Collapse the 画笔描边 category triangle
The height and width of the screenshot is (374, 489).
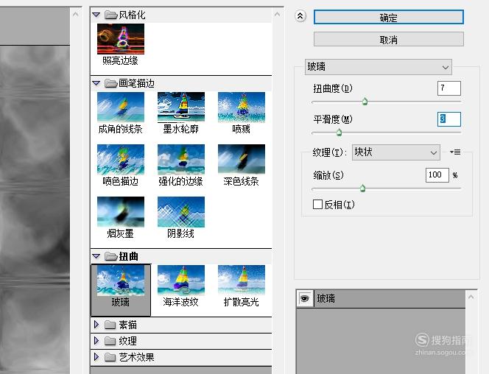96,83
